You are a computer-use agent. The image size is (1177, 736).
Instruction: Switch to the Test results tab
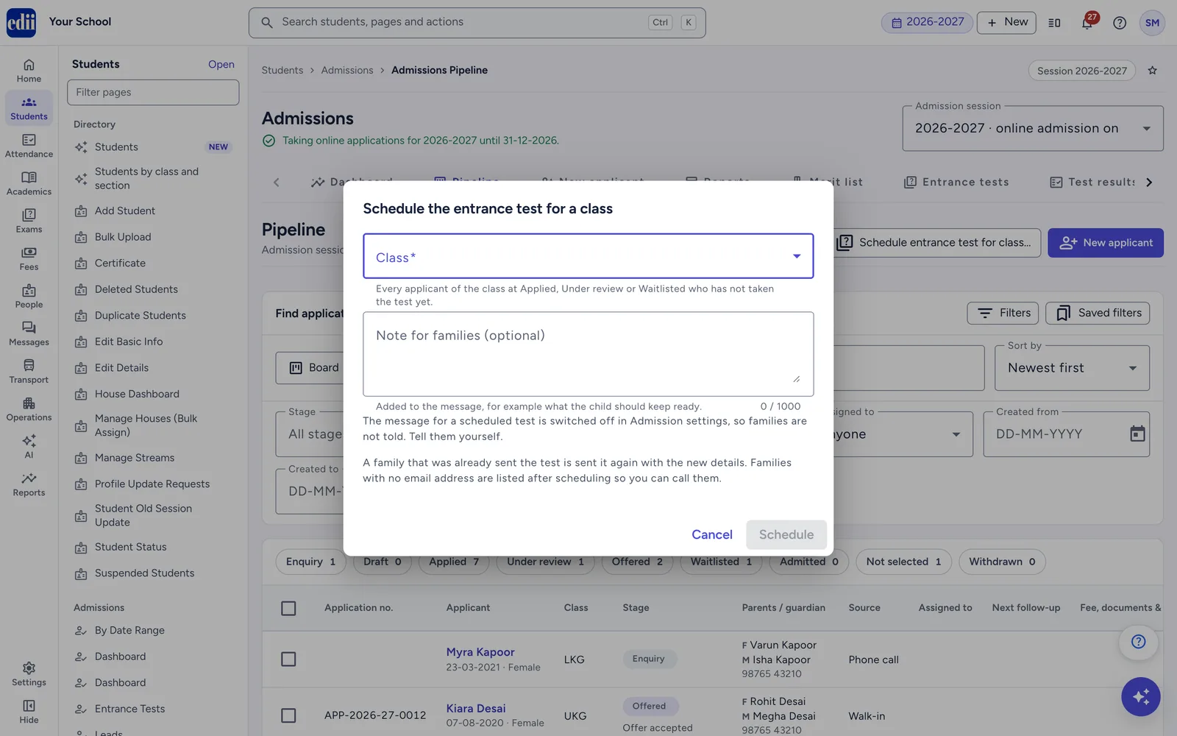[1092, 182]
